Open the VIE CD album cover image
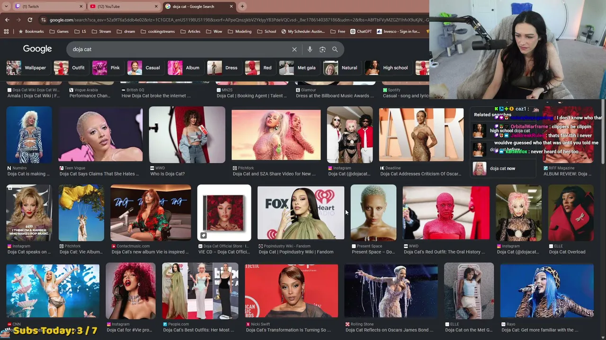The image size is (606, 340). 224,213
